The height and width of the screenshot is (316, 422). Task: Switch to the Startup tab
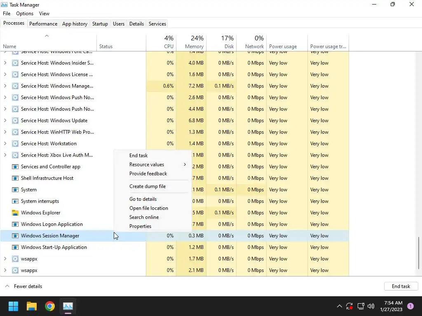[x=100, y=23]
